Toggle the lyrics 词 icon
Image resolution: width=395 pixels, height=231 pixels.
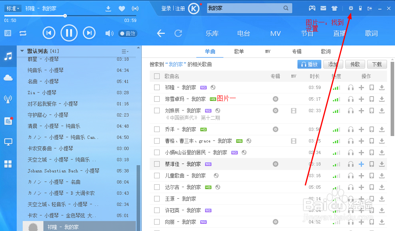[8, 33]
